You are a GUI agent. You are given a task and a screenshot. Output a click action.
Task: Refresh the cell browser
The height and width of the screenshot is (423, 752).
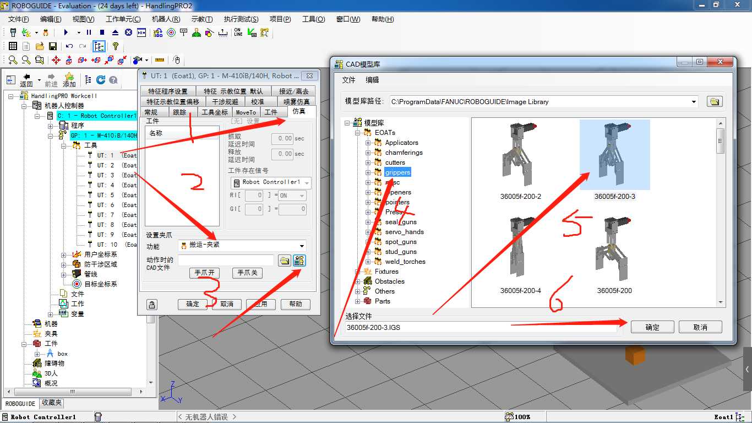pos(101,80)
